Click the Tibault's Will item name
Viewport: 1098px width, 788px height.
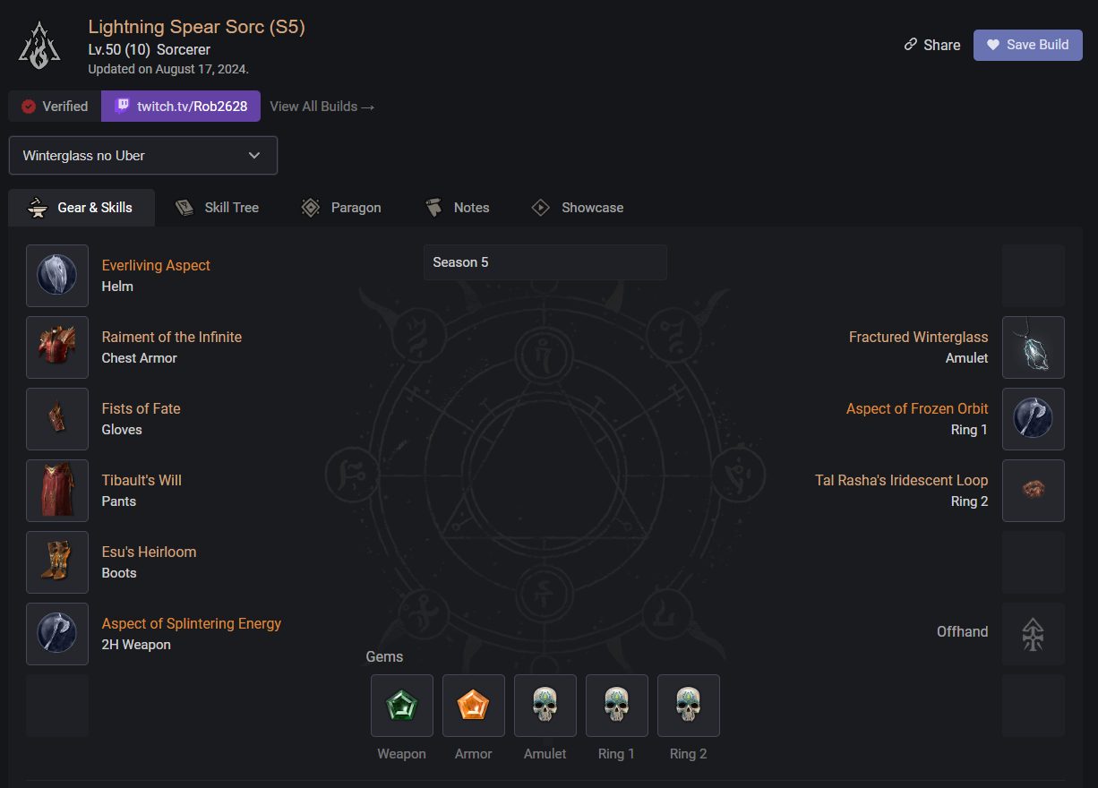142,480
